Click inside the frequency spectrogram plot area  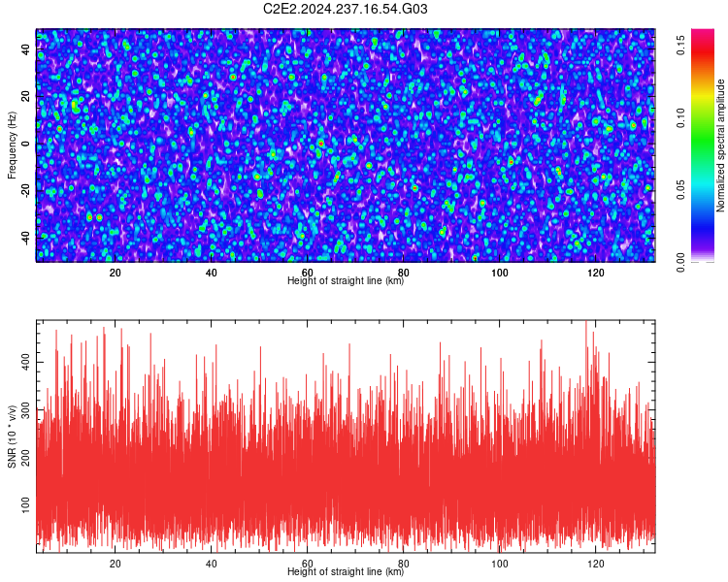(x=346, y=145)
